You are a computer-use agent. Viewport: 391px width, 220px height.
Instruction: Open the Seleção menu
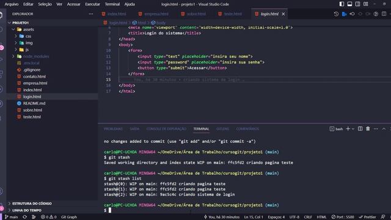coord(45,4)
